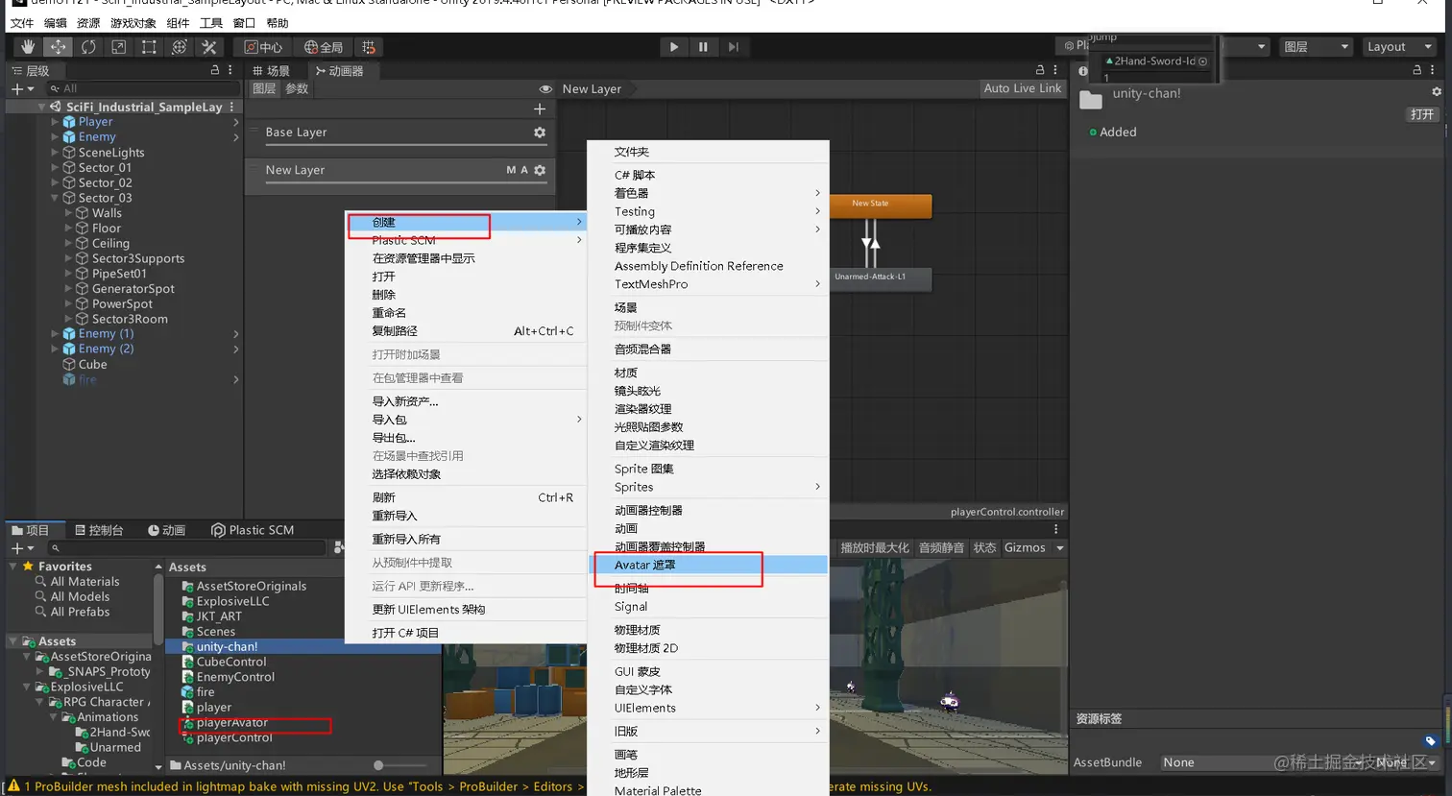Choose C# 脚本 in create submenu
Image resolution: width=1452 pixels, height=796 pixels.
click(708, 175)
